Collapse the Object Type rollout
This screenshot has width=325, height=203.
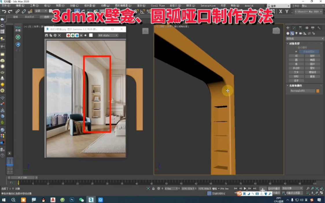pos(287,43)
